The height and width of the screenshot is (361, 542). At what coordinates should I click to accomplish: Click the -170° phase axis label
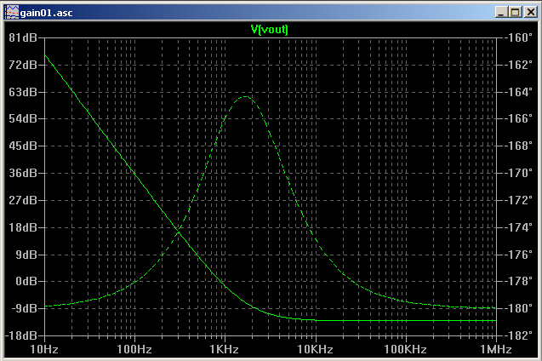tap(518, 173)
